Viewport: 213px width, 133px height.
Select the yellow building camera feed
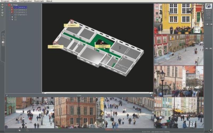(x=178, y=19)
